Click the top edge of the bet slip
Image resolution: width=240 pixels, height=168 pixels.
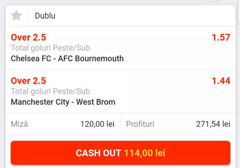(120, 6)
